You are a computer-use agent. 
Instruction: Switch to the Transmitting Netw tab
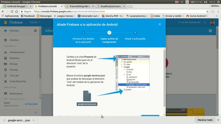tap(80, 6)
